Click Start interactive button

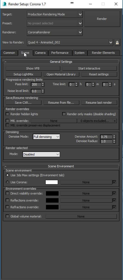pos(89,68)
